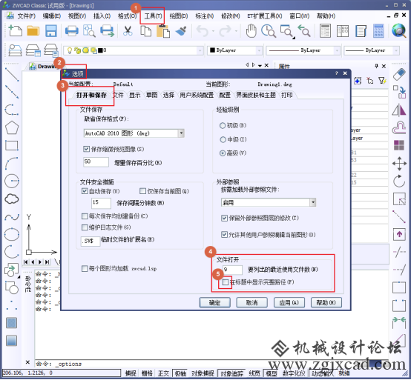Select 初级 experience level radio
This screenshot has width=411, height=380.
coord(223,126)
